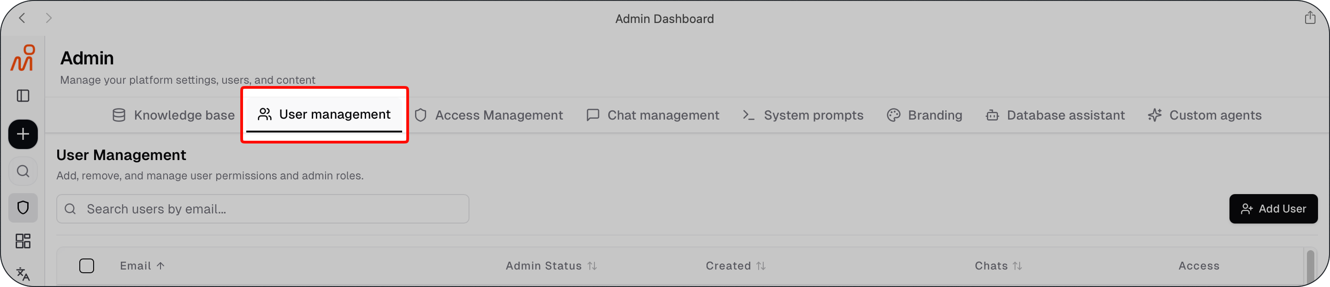Click the share icon at top right

point(1310,17)
